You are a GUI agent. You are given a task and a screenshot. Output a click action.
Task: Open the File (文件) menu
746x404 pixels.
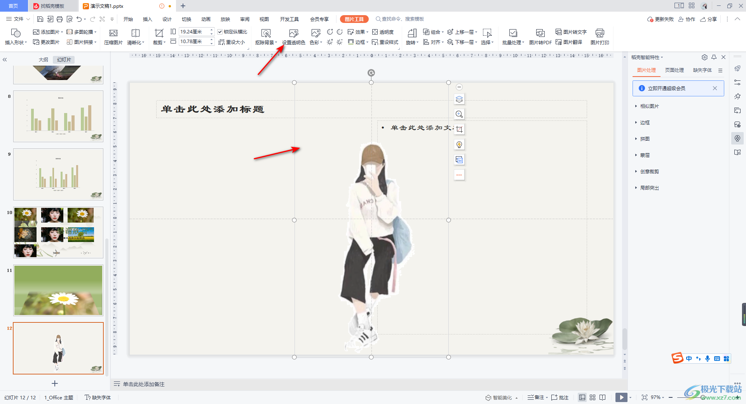tap(18, 19)
